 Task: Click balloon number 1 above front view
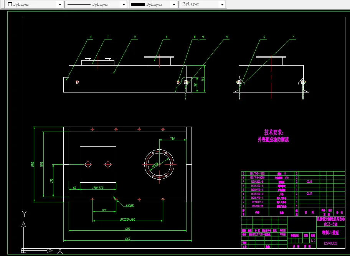(x=108, y=36)
